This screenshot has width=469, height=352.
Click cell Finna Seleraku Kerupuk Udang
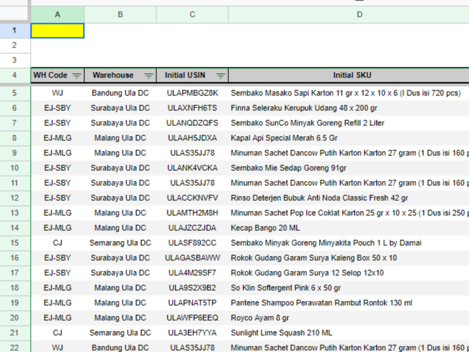(349, 108)
